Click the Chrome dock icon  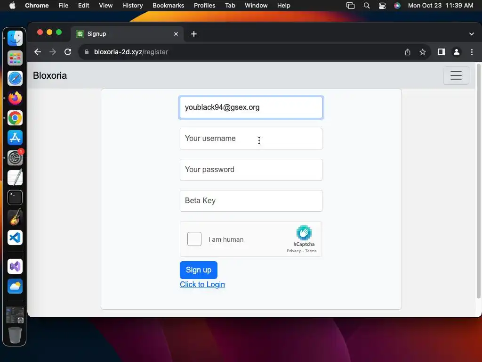click(x=15, y=118)
